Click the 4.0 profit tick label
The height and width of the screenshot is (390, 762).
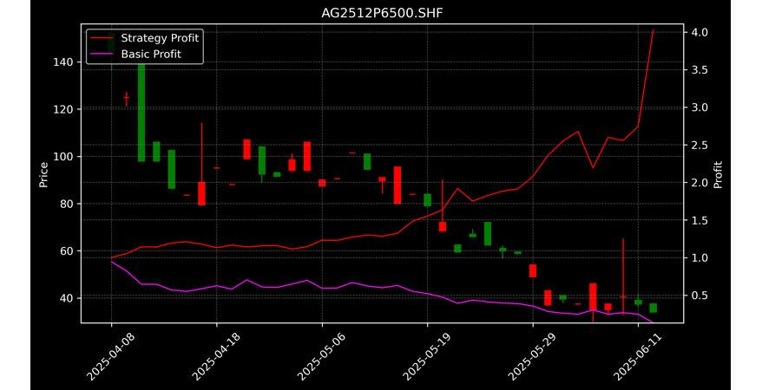click(699, 32)
